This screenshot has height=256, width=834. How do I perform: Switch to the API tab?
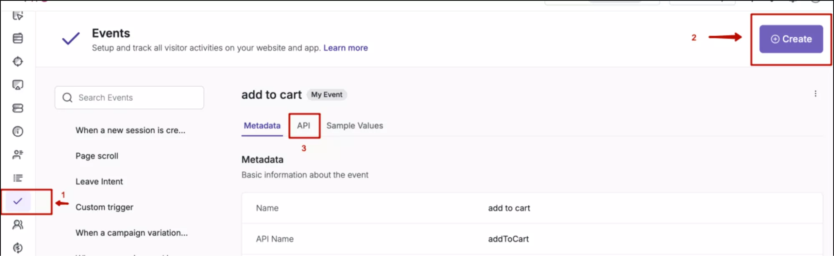pos(304,125)
